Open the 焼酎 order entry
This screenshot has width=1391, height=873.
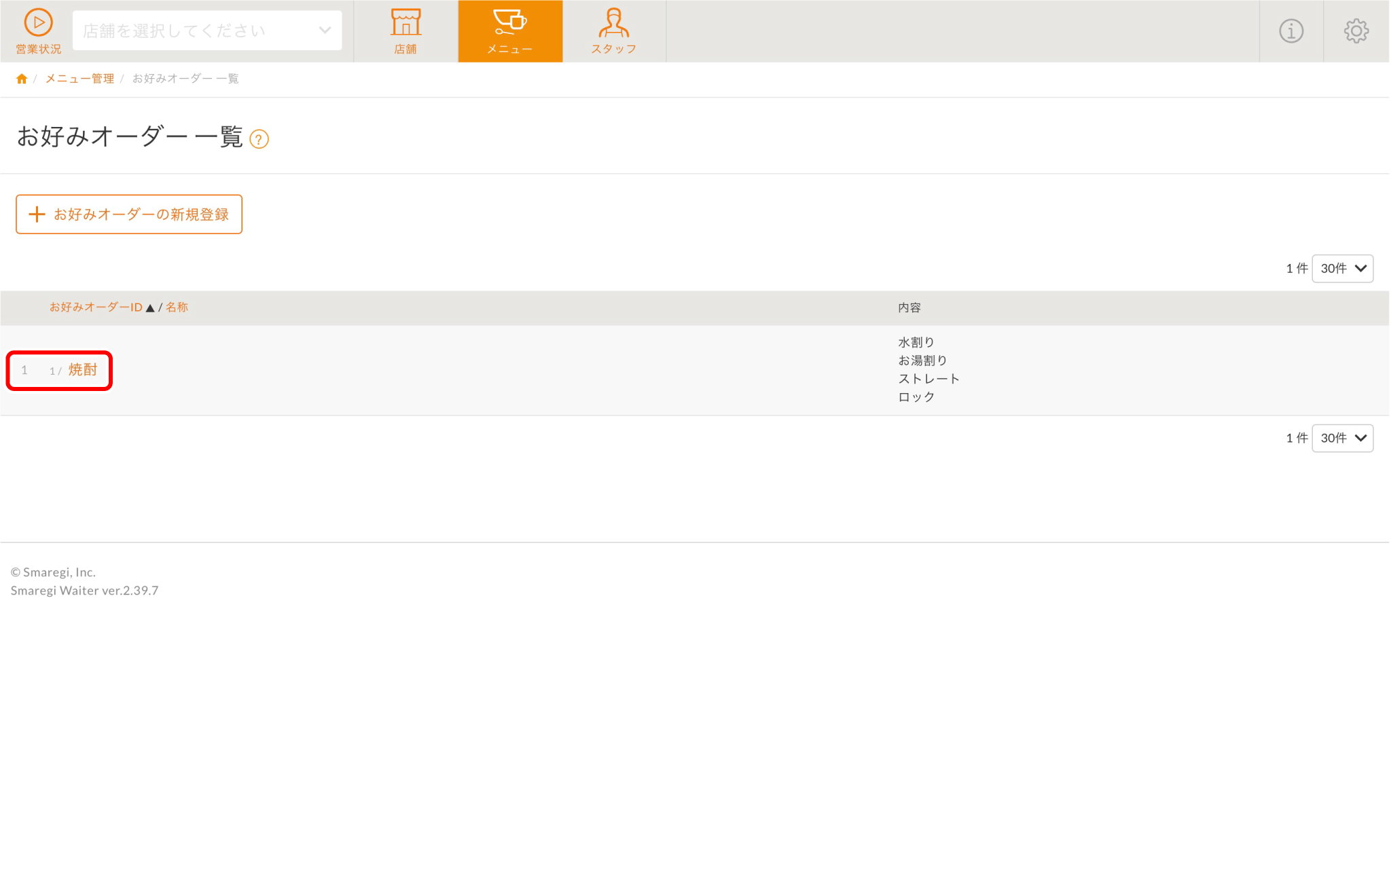[x=83, y=370]
